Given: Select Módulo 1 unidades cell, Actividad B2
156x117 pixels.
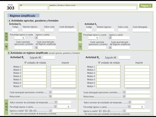Looking at the screenshot, I should pos(108,67).
